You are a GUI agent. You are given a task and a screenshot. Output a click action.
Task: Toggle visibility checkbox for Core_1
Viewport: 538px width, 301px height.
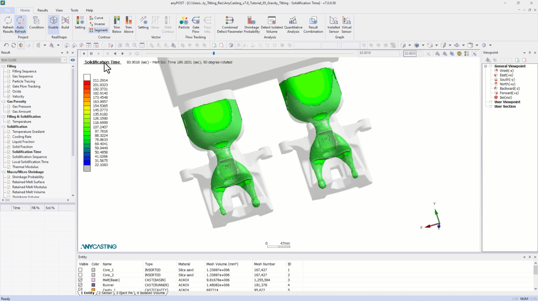(81, 270)
